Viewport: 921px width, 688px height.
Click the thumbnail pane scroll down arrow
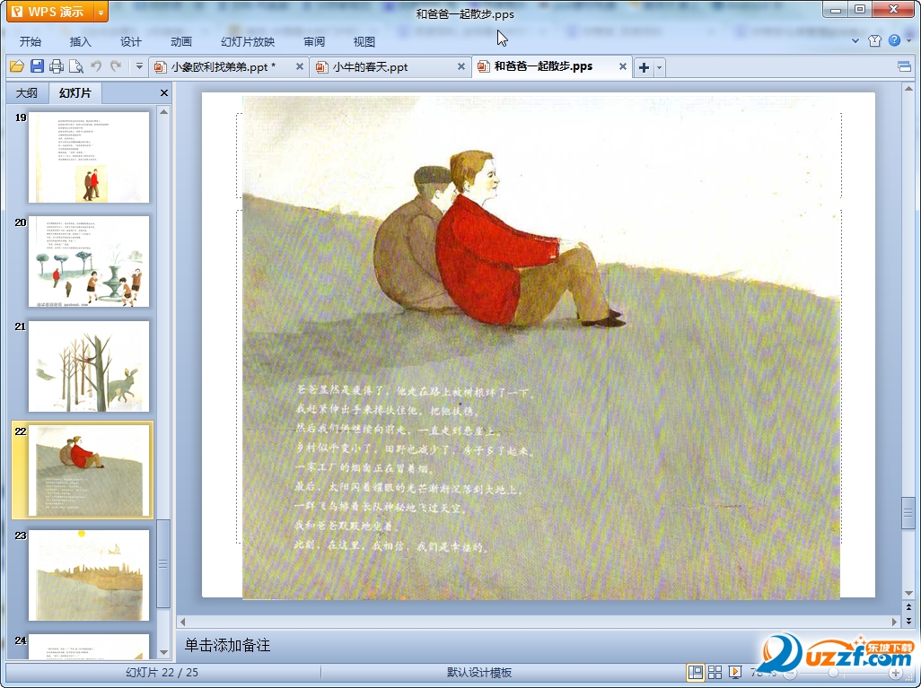tap(164, 652)
